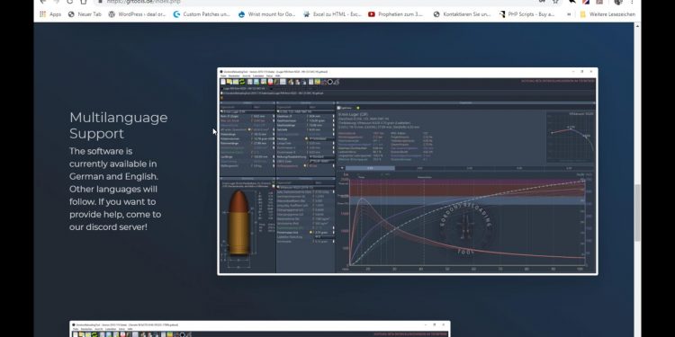
Task: Open the 'Weitere Lesezeichen' bookmarks folder
Action: (607, 14)
